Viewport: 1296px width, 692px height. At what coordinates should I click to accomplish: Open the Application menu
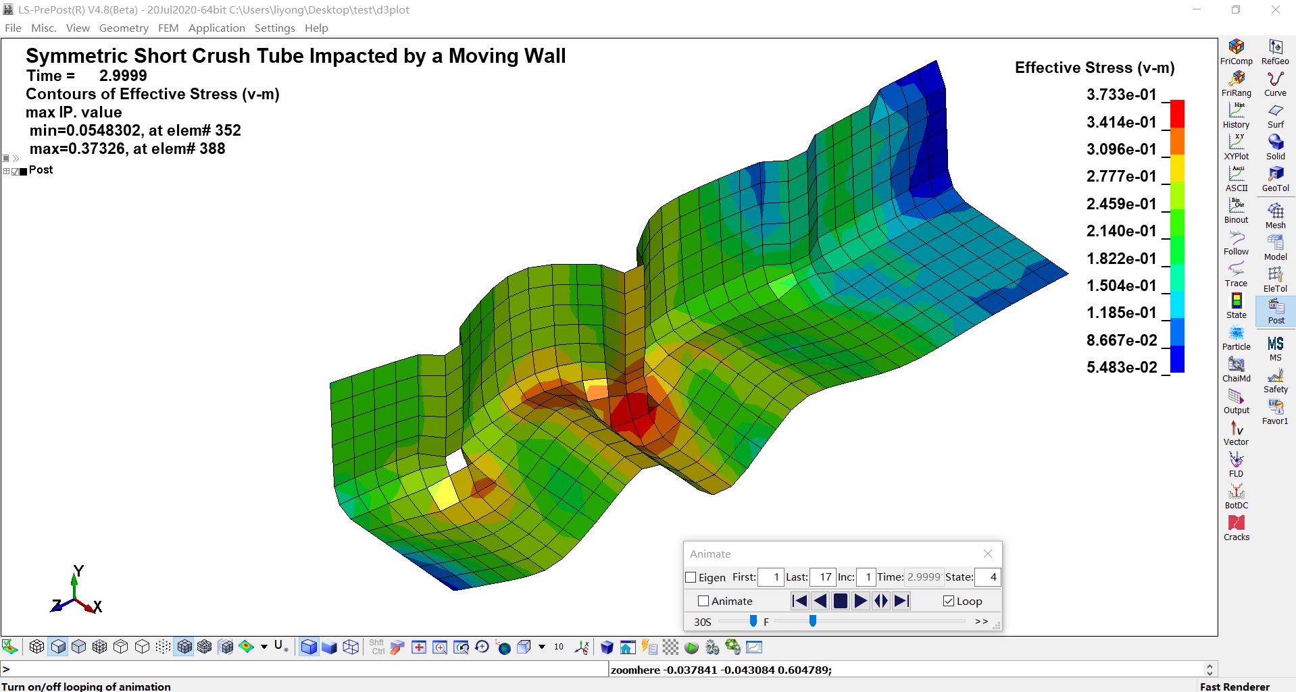[x=216, y=28]
